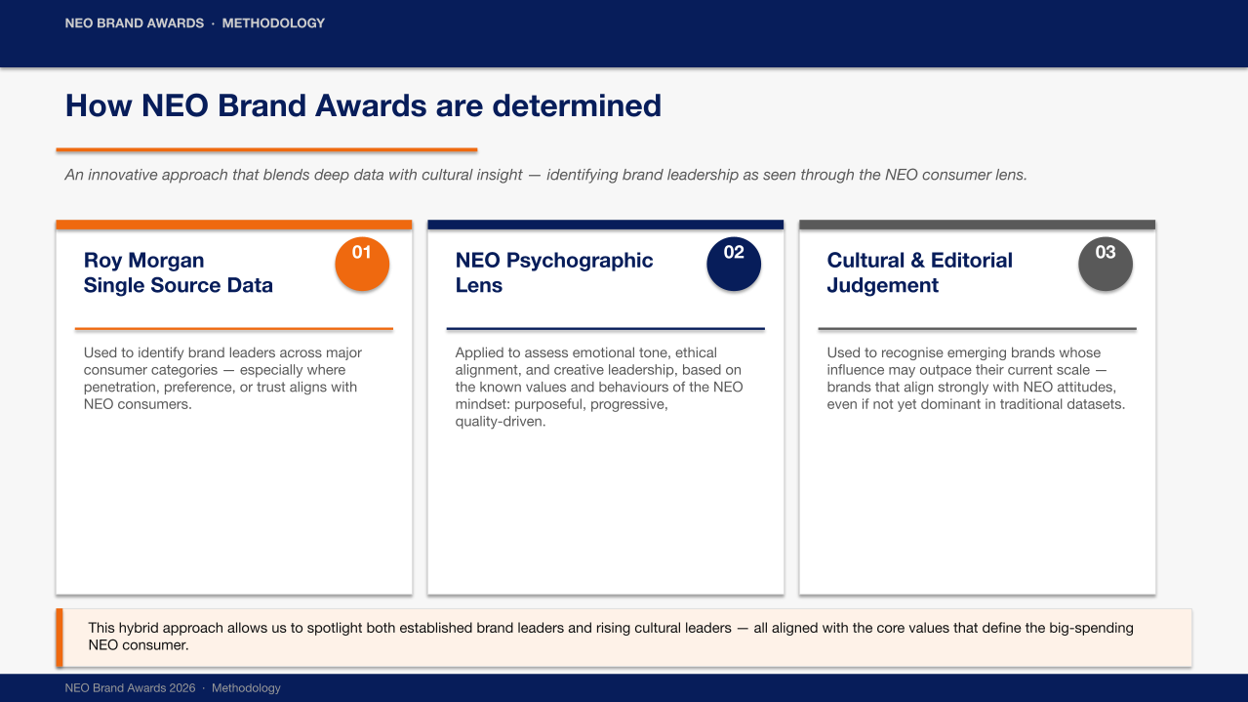Select the paragraph starting 'Applied to assess emotional tone'
This screenshot has width=1248, height=702.
tap(599, 387)
